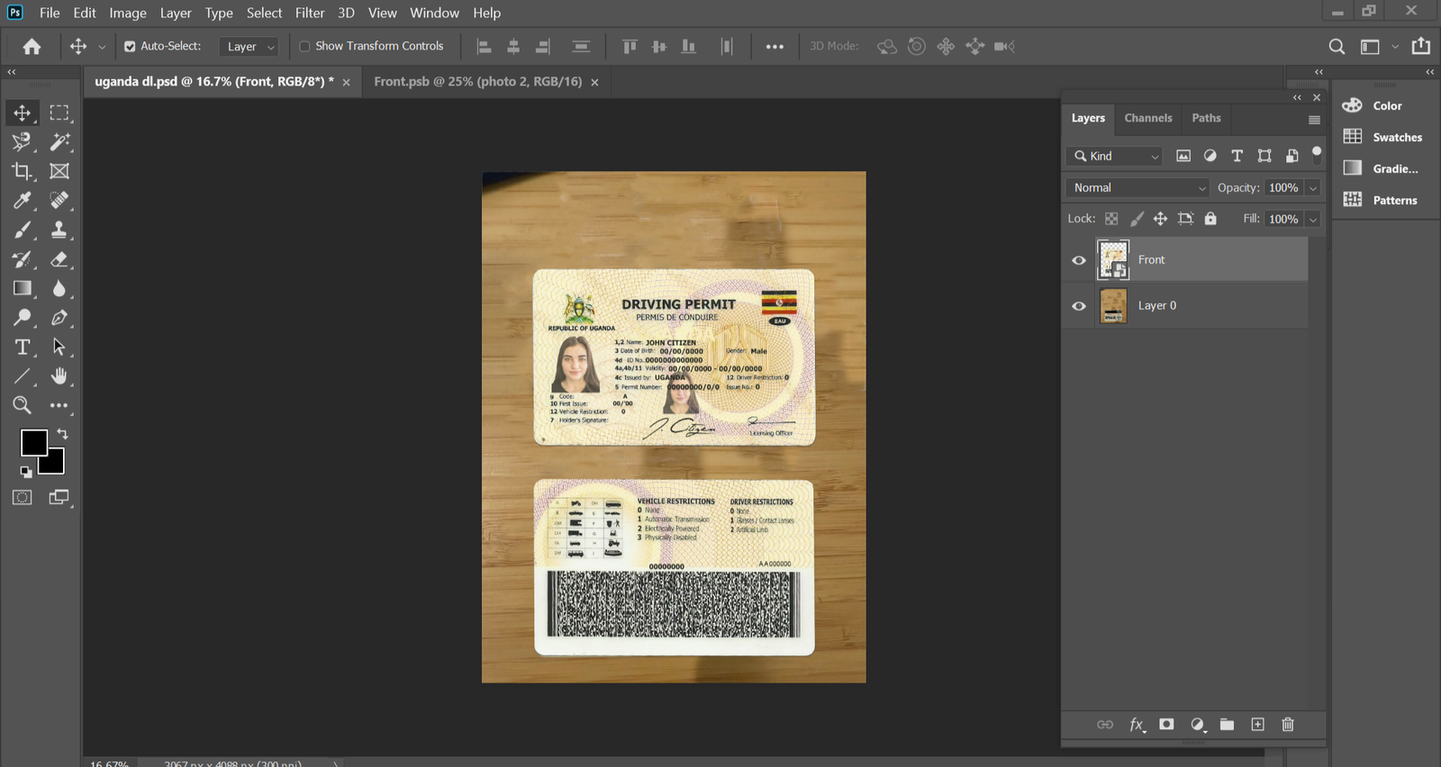Uncheck the Auto-Select checkbox
The width and height of the screenshot is (1441, 767).
[130, 47]
